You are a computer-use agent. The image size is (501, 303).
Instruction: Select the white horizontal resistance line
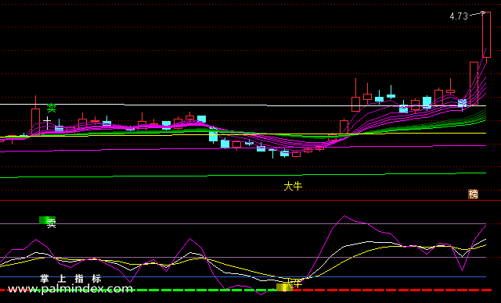(243, 105)
